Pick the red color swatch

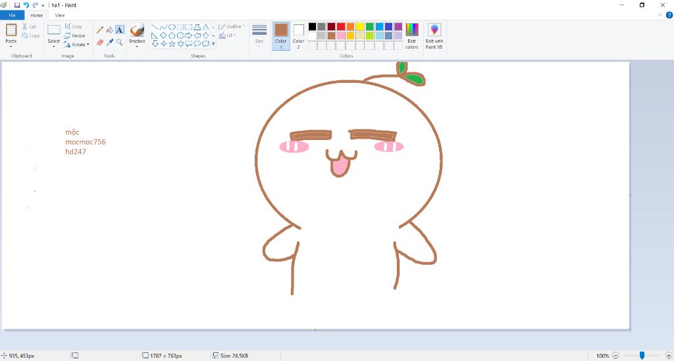tap(341, 26)
